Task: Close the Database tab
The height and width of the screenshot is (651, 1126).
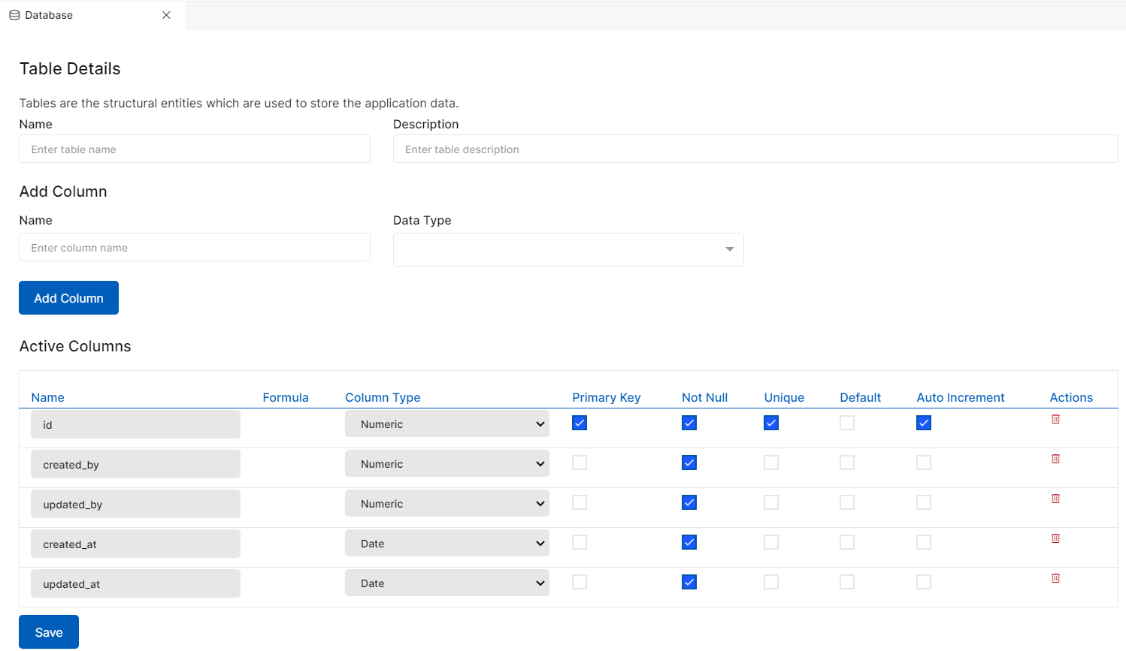Action: (166, 15)
